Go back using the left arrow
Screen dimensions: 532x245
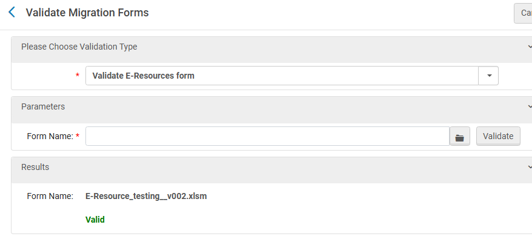click(x=12, y=13)
